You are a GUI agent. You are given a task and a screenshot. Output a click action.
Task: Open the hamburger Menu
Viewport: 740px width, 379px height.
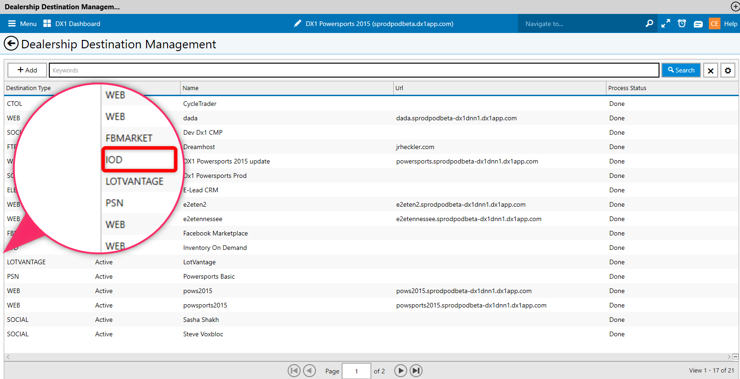coord(22,24)
